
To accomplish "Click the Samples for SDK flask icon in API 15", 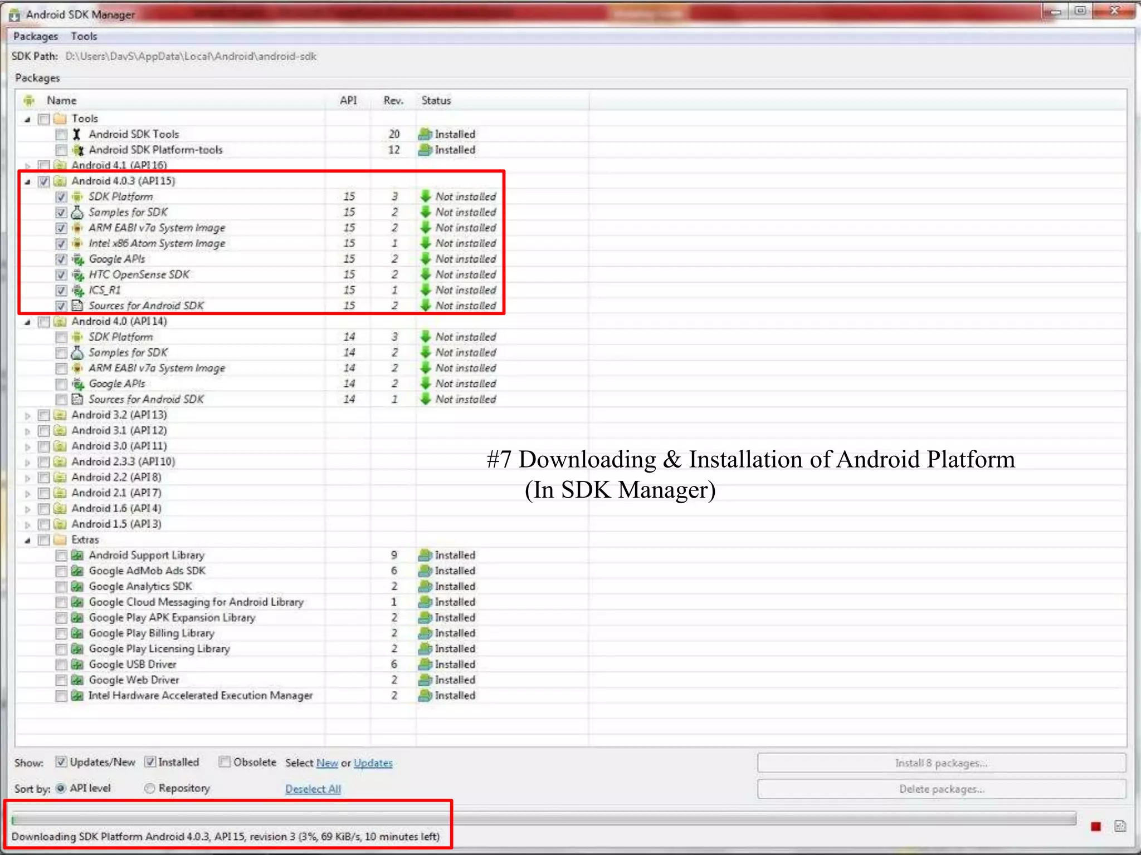I will click(x=77, y=212).
